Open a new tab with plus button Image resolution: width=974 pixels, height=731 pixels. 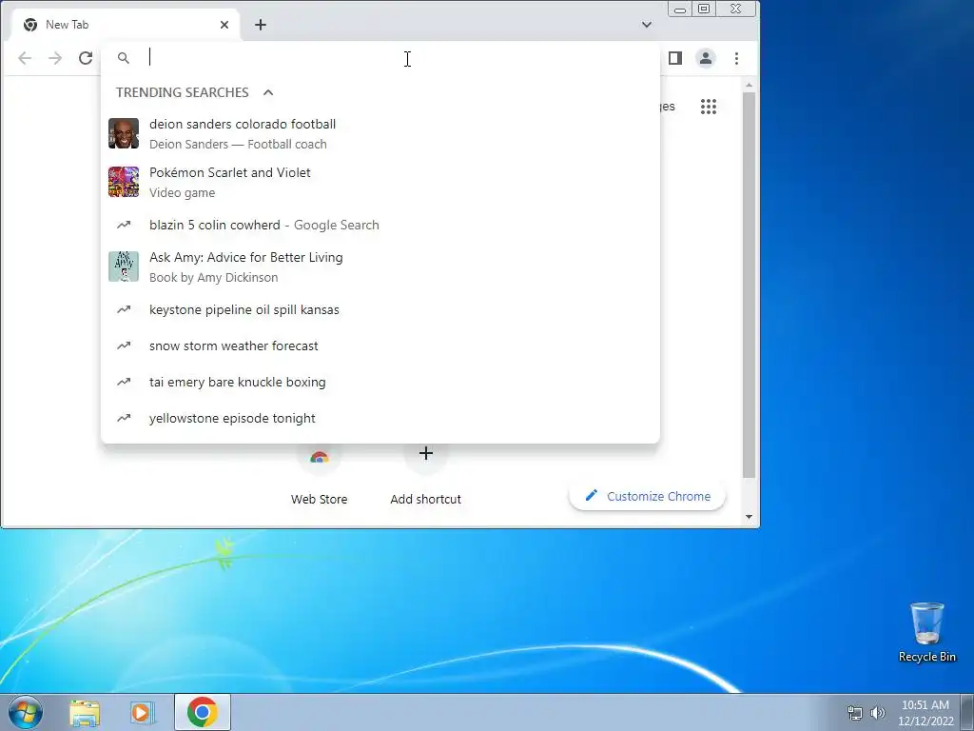click(x=261, y=25)
